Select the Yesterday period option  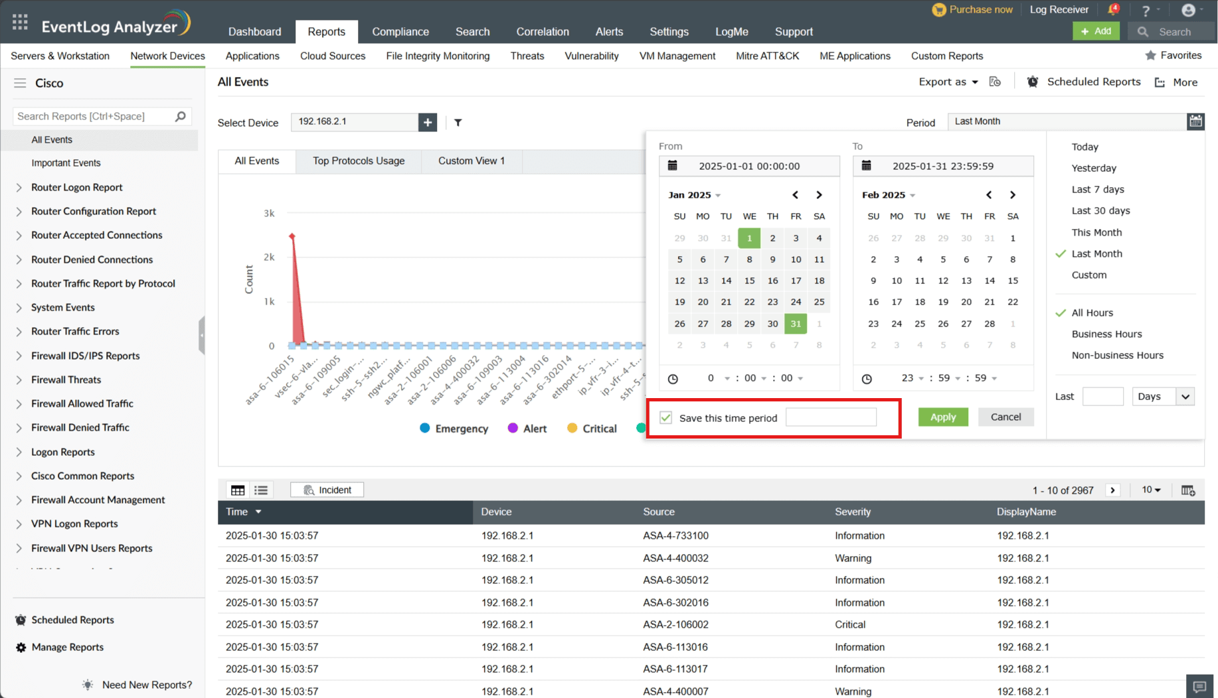coord(1094,168)
